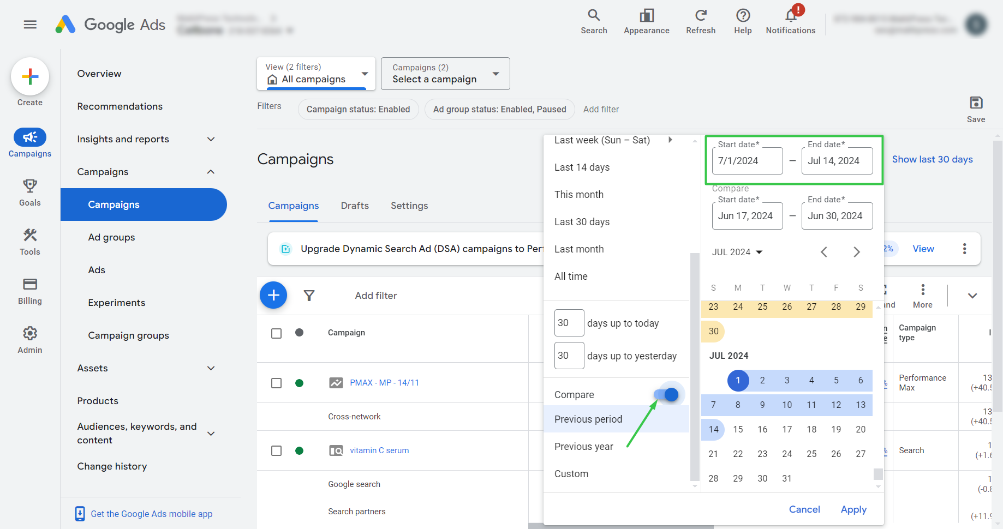This screenshot has height=529, width=1003.
Task: Open More options above table
Action: [x=923, y=296]
